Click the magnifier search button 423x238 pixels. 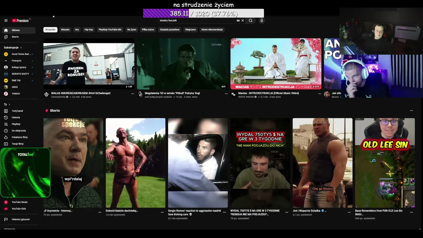[x=250, y=20]
